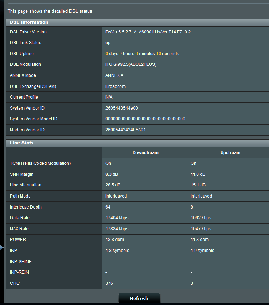
Task: Select the Downstream column header
Action: 145,153
